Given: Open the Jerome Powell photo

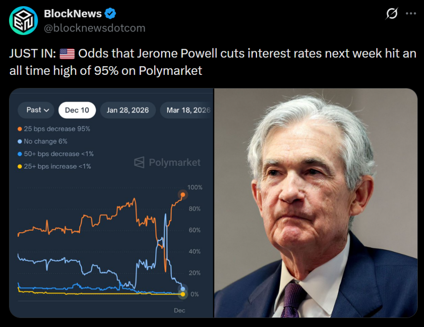Looking at the screenshot, I should click(316, 203).
